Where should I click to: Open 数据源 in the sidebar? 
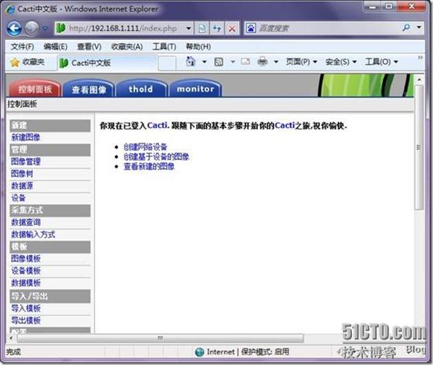22,186
